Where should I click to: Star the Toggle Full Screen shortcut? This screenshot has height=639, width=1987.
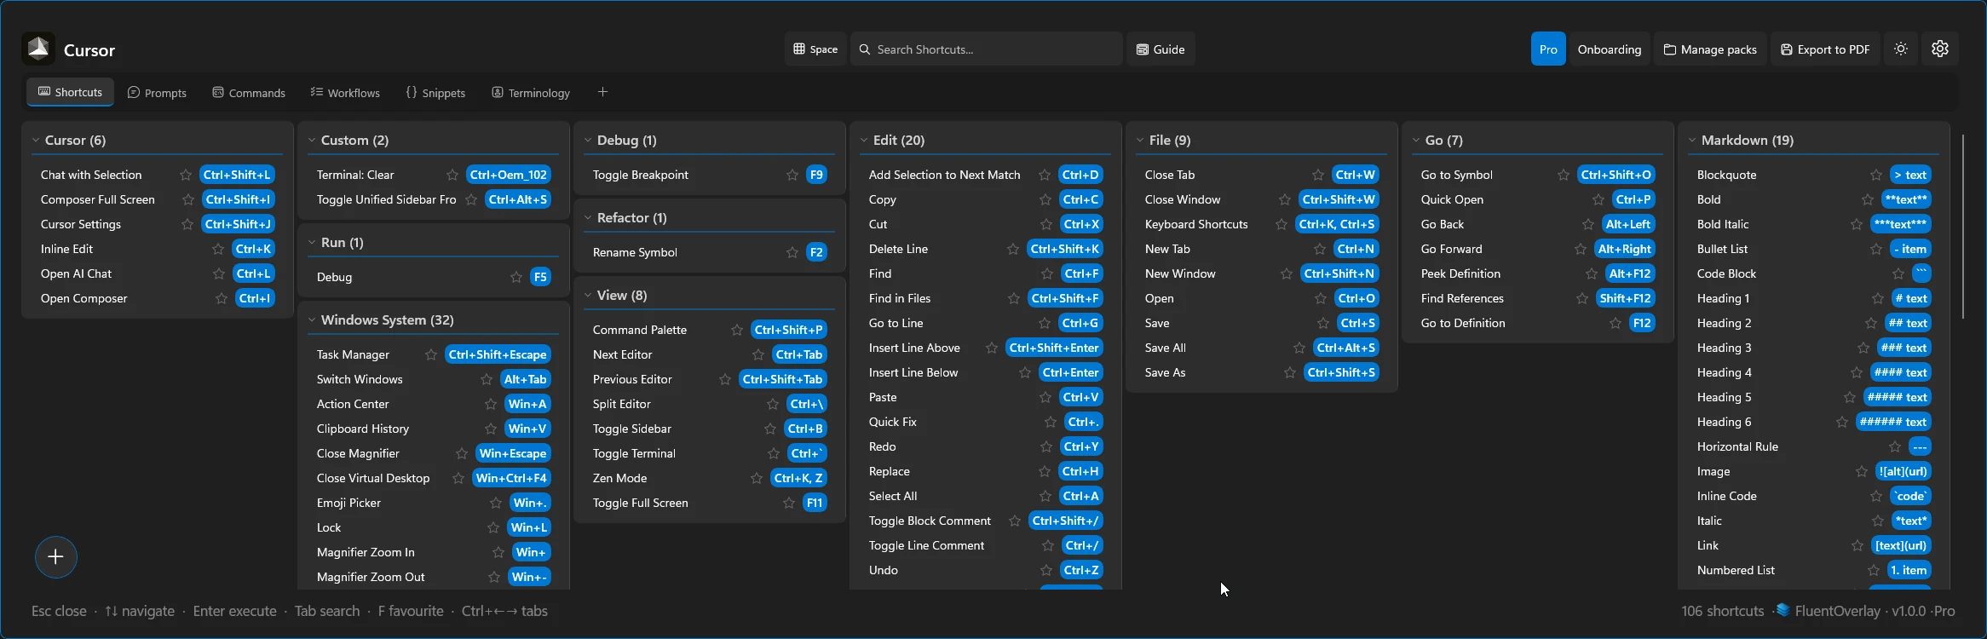coord(789,503)
